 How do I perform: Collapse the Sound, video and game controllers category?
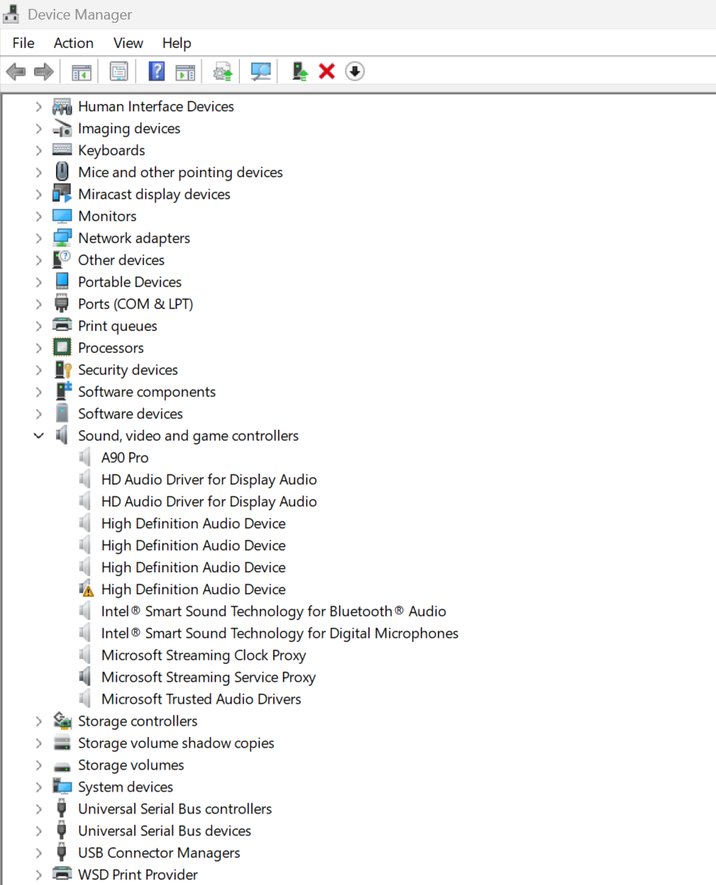pos(38,435)
